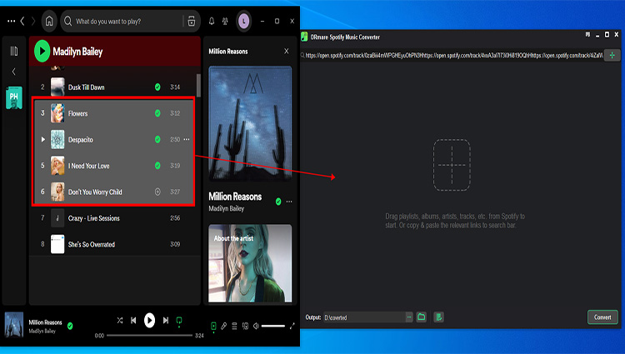The height and width of the screenshot is (354, 625).
Task: Click the track list scrollbar thumb
Action: [198, 86]
